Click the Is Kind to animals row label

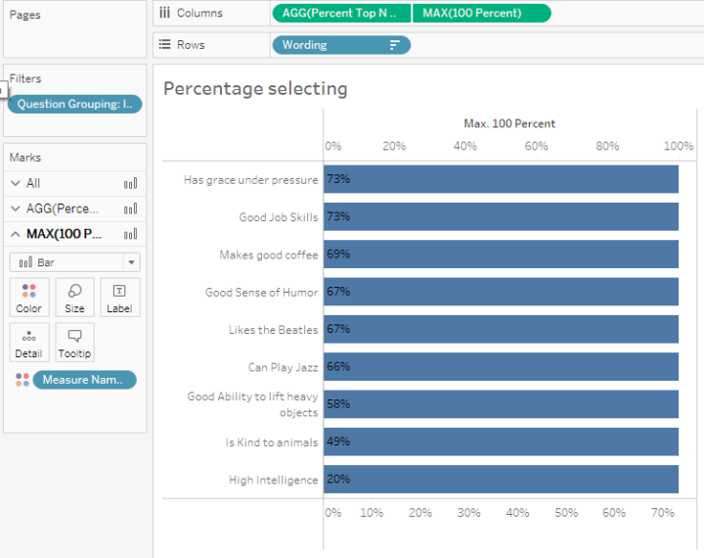[272, 442]
